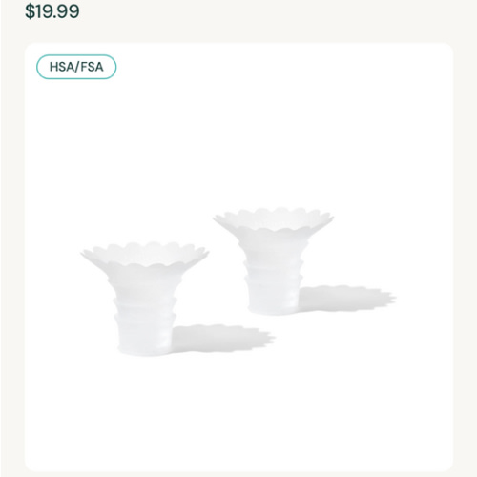Screen dimensions: 477x477
Task: Click the shadow beside the left insert
Action: pos(222,338)
